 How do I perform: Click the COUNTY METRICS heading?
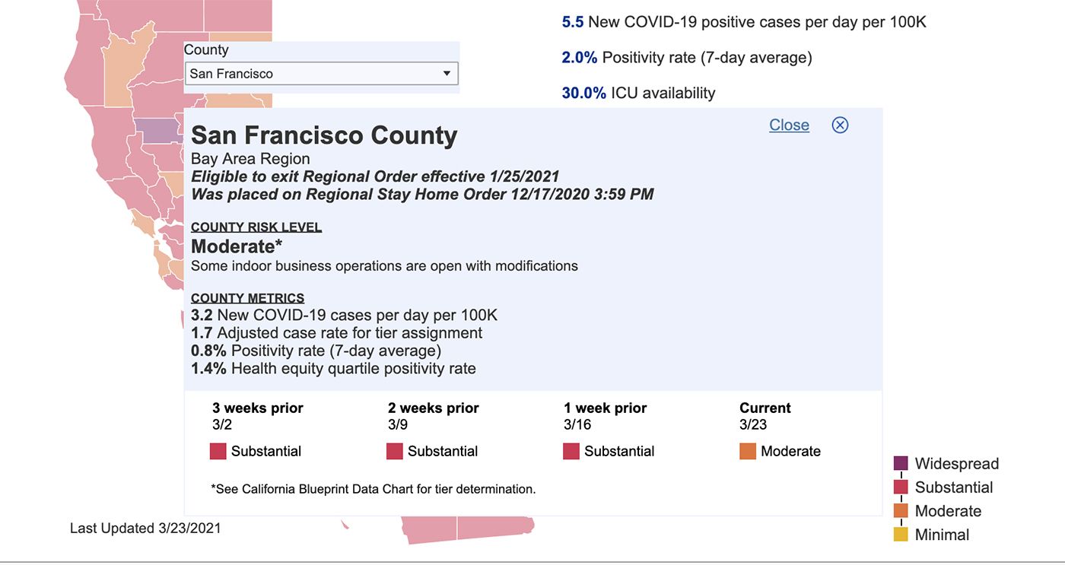pyautogui.click(x=247, y=298)
